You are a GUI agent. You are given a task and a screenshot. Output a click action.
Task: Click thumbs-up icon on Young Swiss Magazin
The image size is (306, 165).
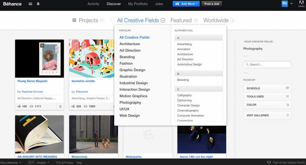pyautogui.click(x=19, y=106)
